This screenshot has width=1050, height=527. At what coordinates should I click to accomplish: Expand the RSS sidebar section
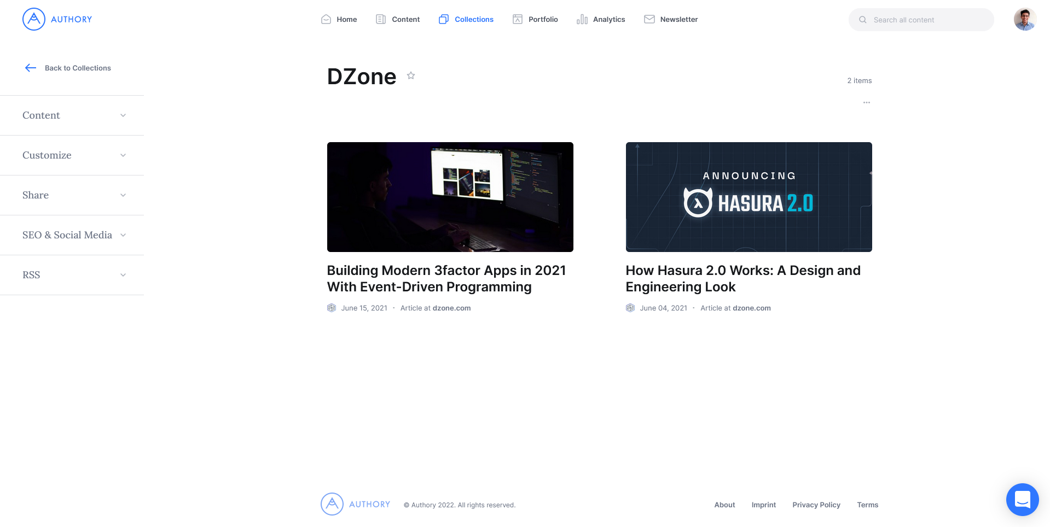[x=72, y=275]
